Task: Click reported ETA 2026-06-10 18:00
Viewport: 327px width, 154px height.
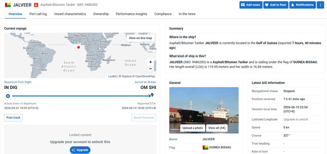Action: click(139, 108)
